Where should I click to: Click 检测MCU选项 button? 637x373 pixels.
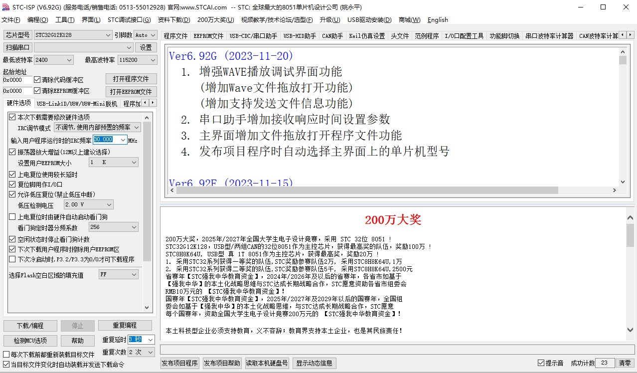click(x=30, y=341)
